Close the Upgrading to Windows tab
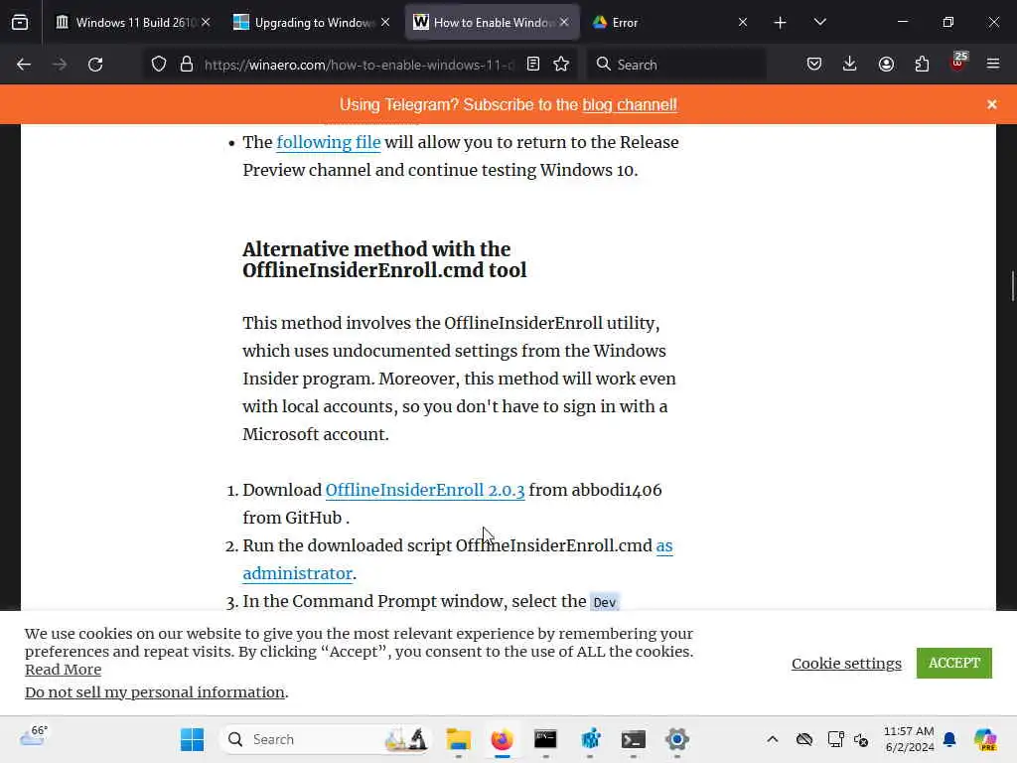 pos(385,22)
